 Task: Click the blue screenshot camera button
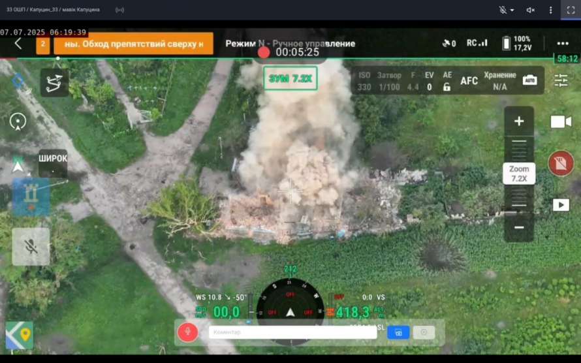(x=398, y=332)
